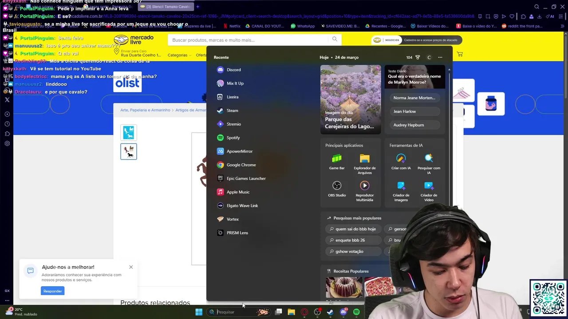Open Arte, Papelaria e Armarinho breadcrumb link
Image resolution: width=568 pixels, height=319 pixels.
click(x=145, y=110)
